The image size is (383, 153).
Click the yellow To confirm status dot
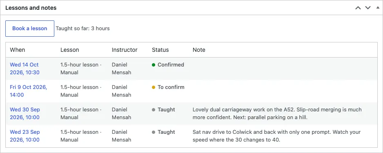154,87
